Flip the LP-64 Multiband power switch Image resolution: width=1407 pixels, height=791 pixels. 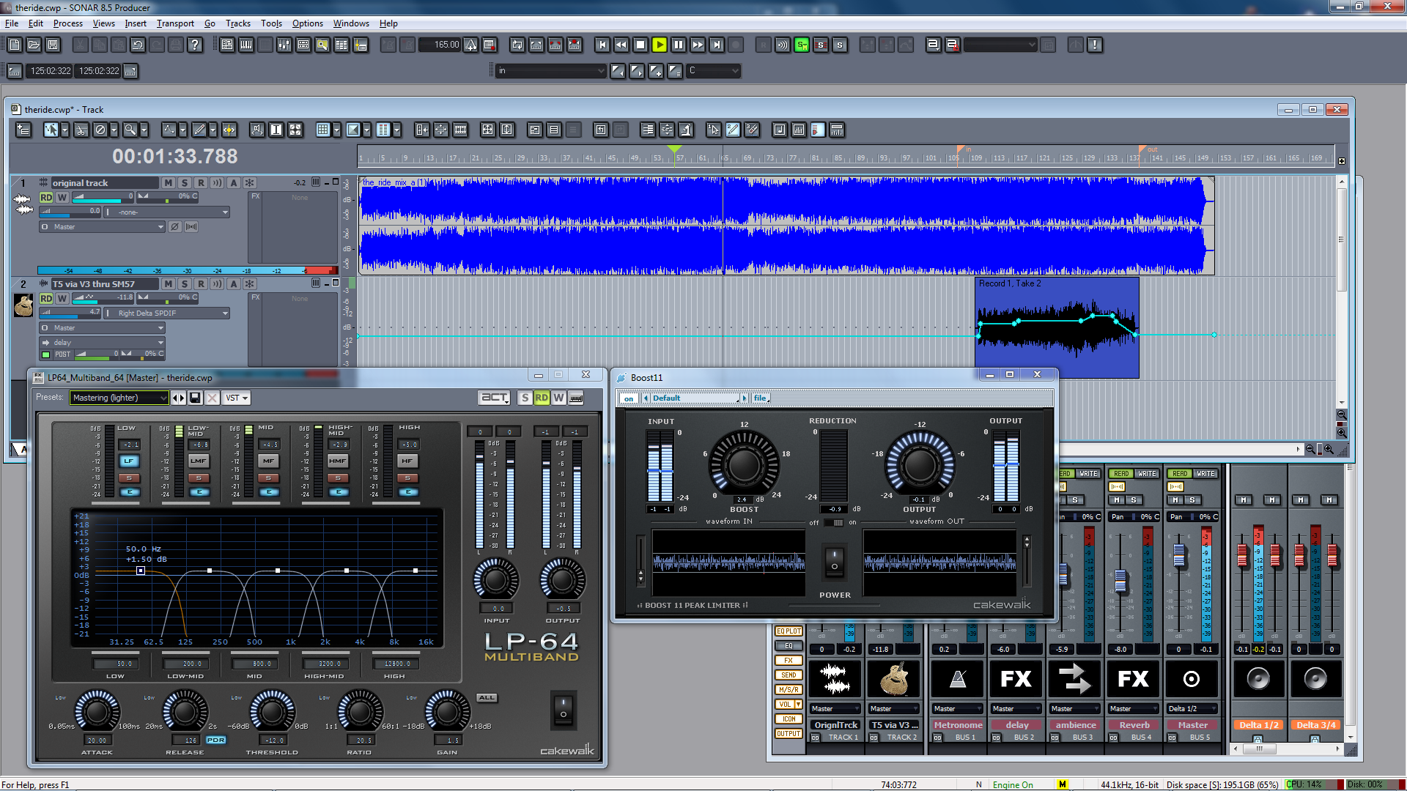(564, 709)
